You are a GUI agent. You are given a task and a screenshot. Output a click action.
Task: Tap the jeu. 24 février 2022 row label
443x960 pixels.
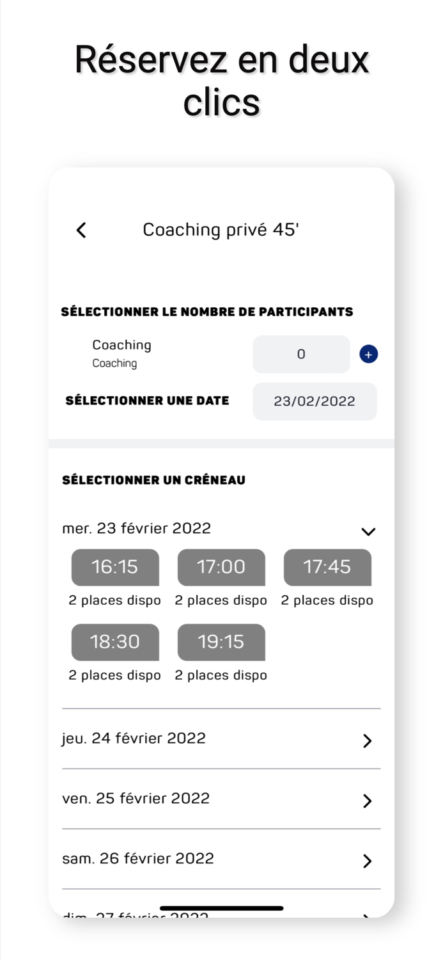134,738
